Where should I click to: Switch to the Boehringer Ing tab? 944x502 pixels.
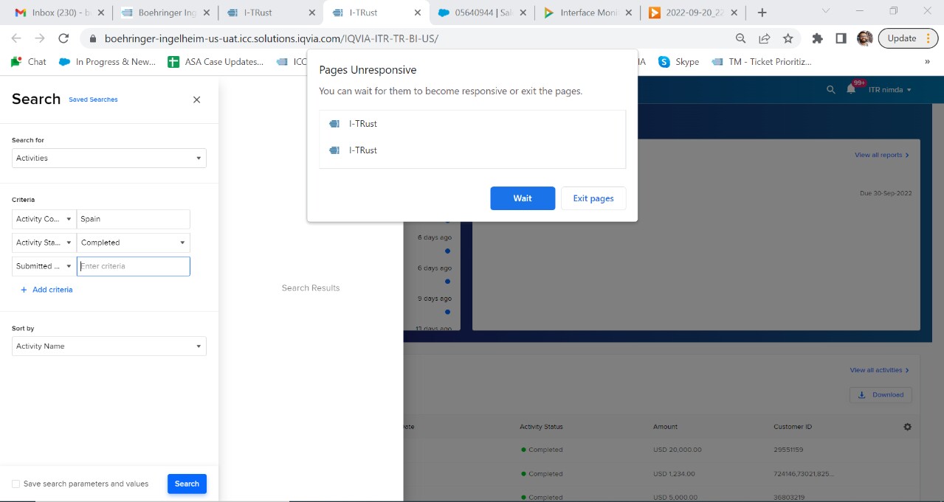coord(166,13)
